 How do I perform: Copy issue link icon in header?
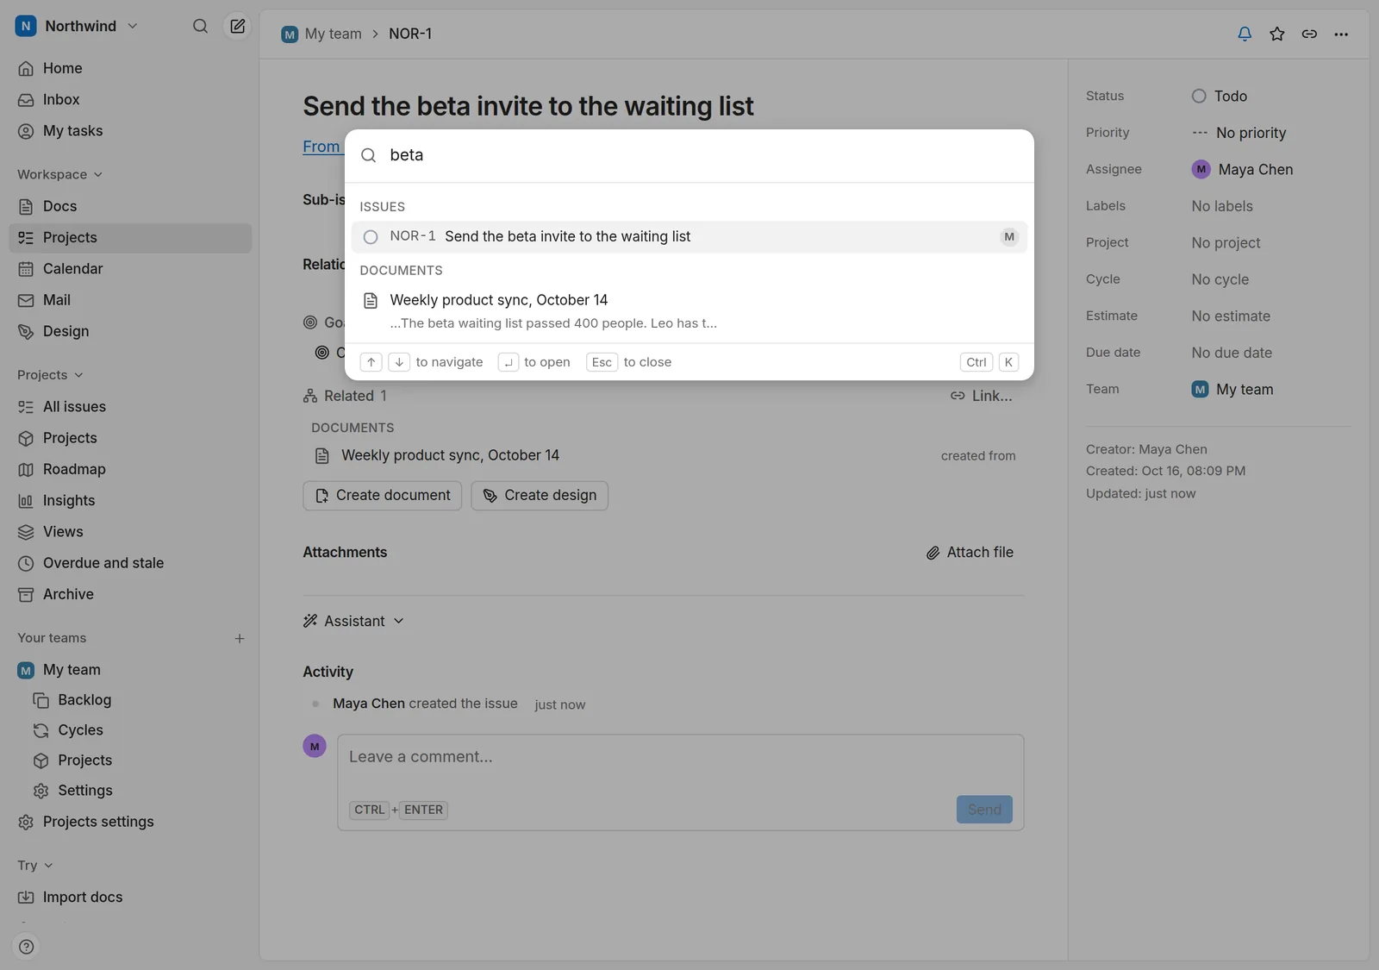click(x=1309, y=34)
